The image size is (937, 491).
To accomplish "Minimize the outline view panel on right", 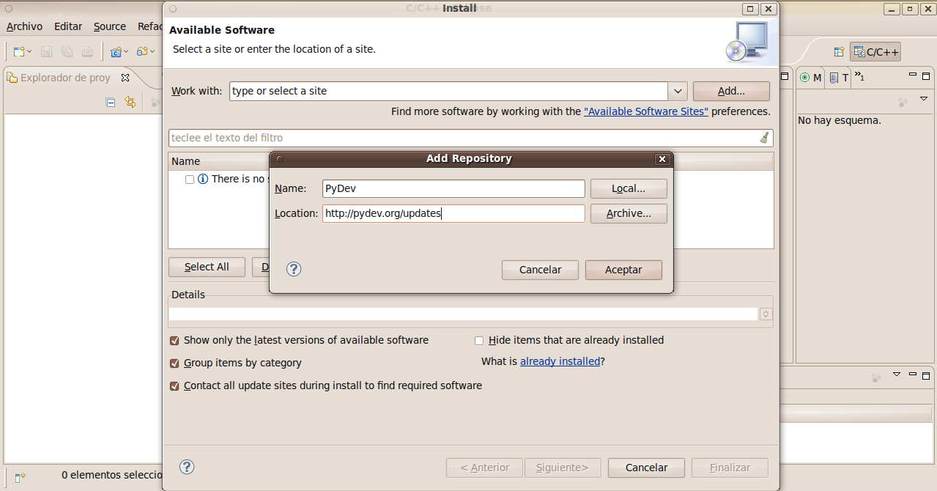I will pyautogui.click(x=913, y=75).
